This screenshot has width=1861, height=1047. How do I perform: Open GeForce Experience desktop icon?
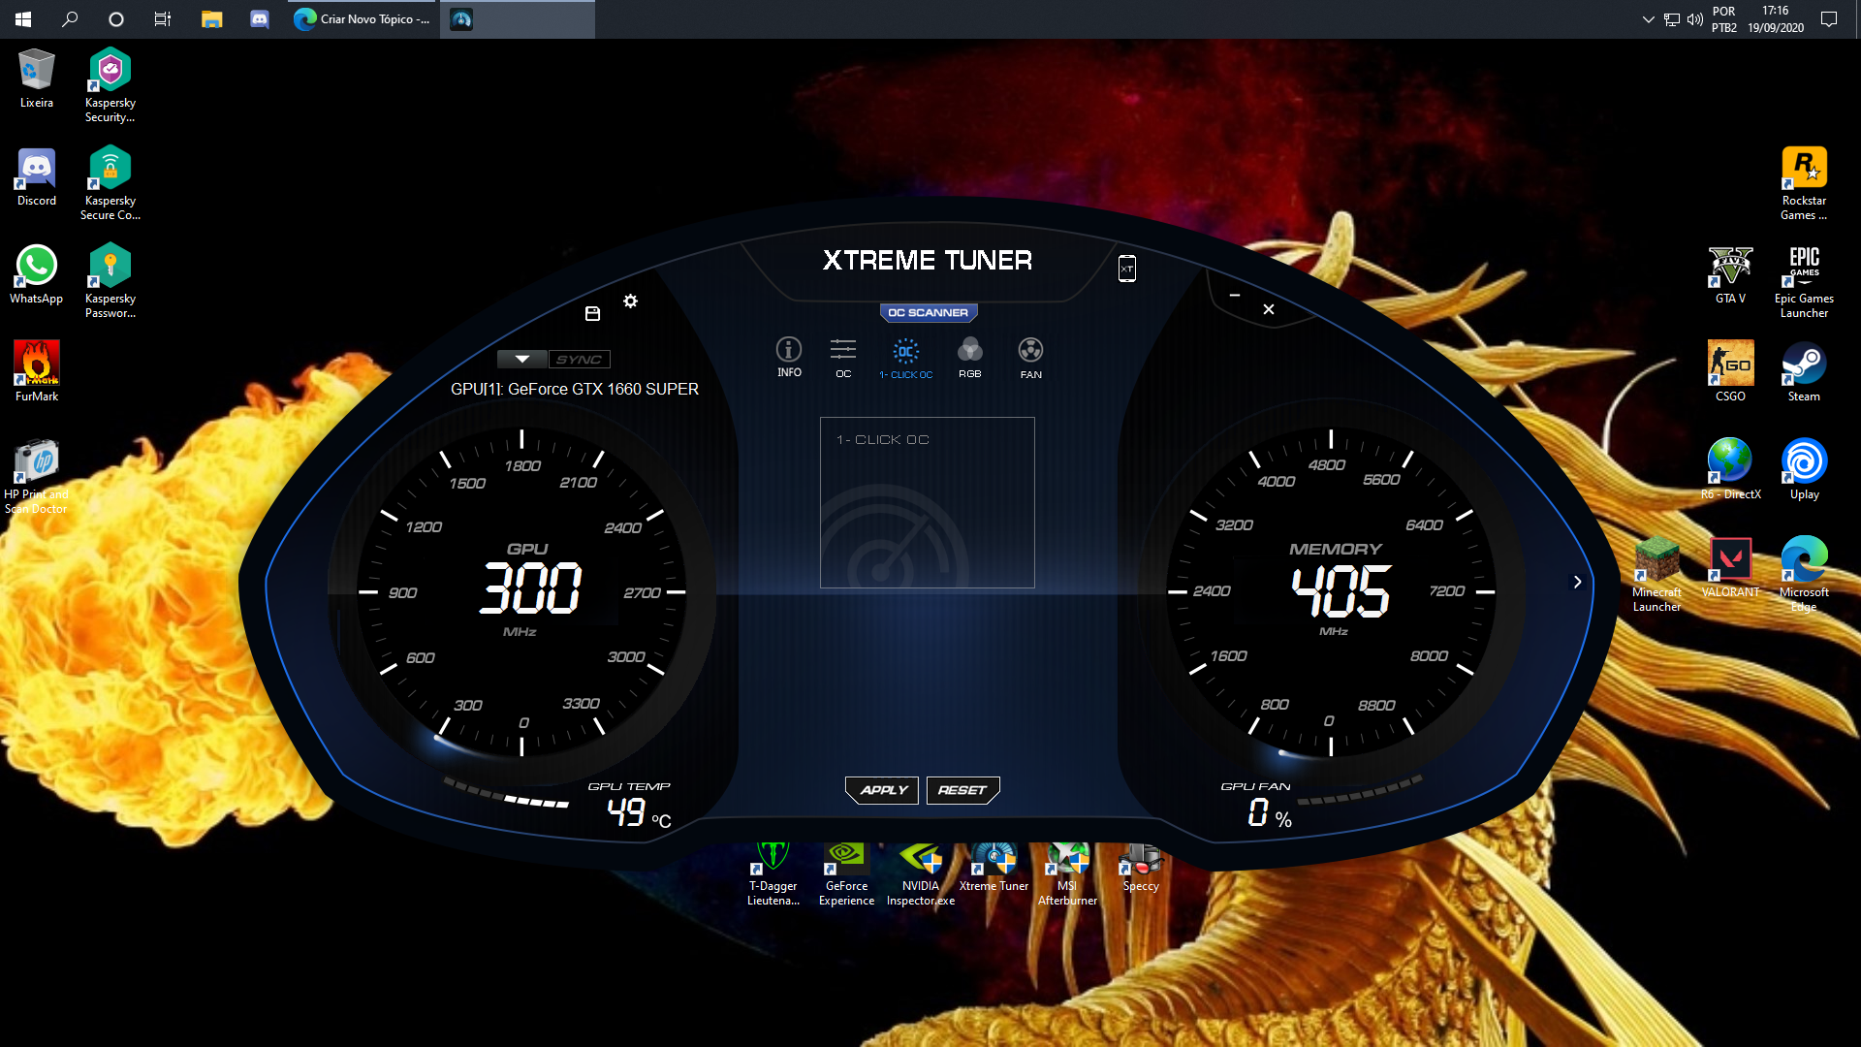(846, 874)
